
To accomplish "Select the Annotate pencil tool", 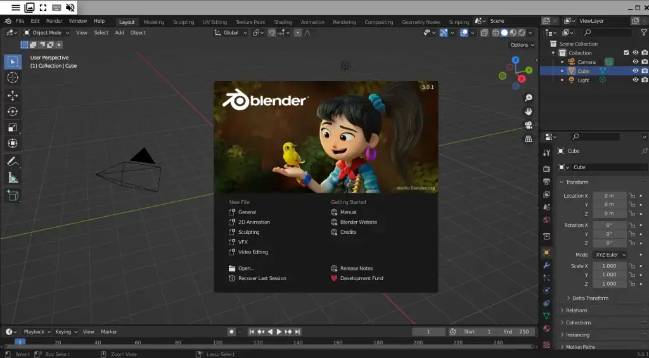I will tap(12, 162).
